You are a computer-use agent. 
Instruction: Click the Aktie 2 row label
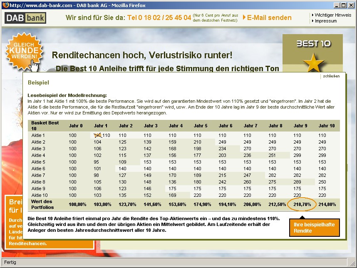coord(38,142)
